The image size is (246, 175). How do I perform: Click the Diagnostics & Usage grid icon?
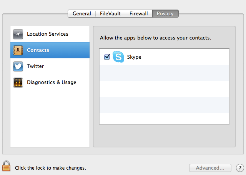point(18,83)
